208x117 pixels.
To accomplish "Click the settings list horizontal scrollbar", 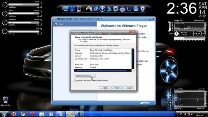I will pyautogui.click(x=103, y=71).
